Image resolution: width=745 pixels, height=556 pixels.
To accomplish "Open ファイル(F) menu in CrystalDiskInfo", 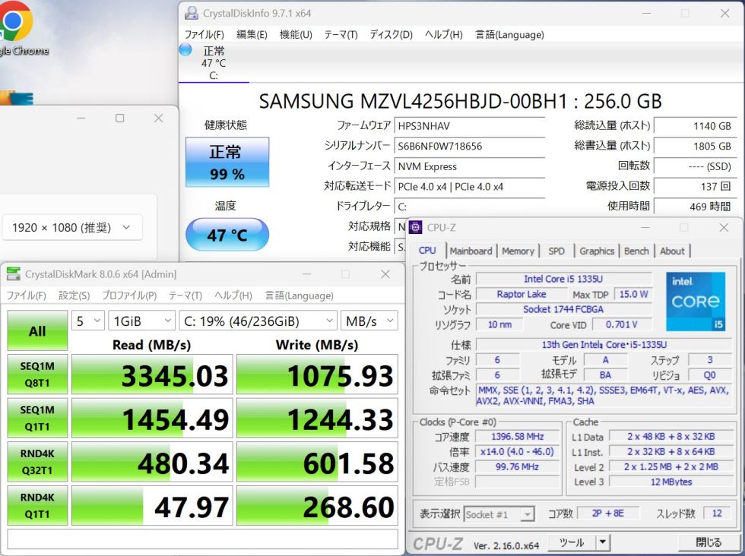I will (x=204, y=35).
